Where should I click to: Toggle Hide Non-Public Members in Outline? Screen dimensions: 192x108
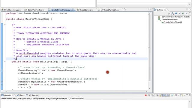click(x=183, y=13)
